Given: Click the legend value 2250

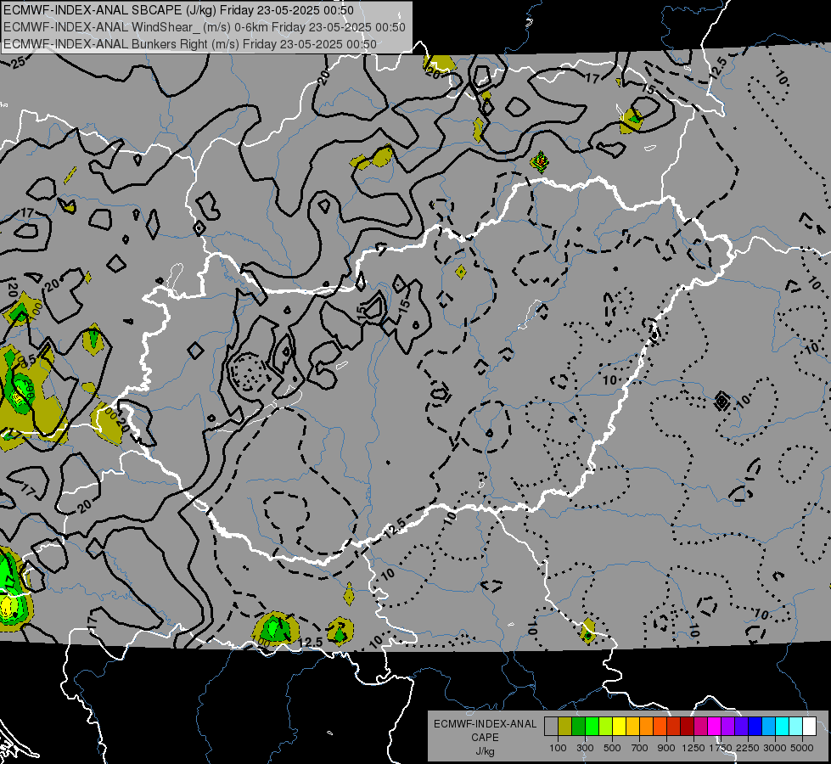Looking at the screenshot, I should coord(748,748).
